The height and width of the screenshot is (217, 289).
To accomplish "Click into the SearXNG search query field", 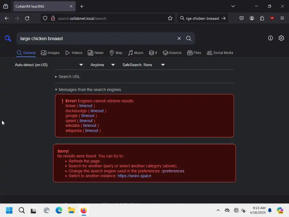I will 97,38.
